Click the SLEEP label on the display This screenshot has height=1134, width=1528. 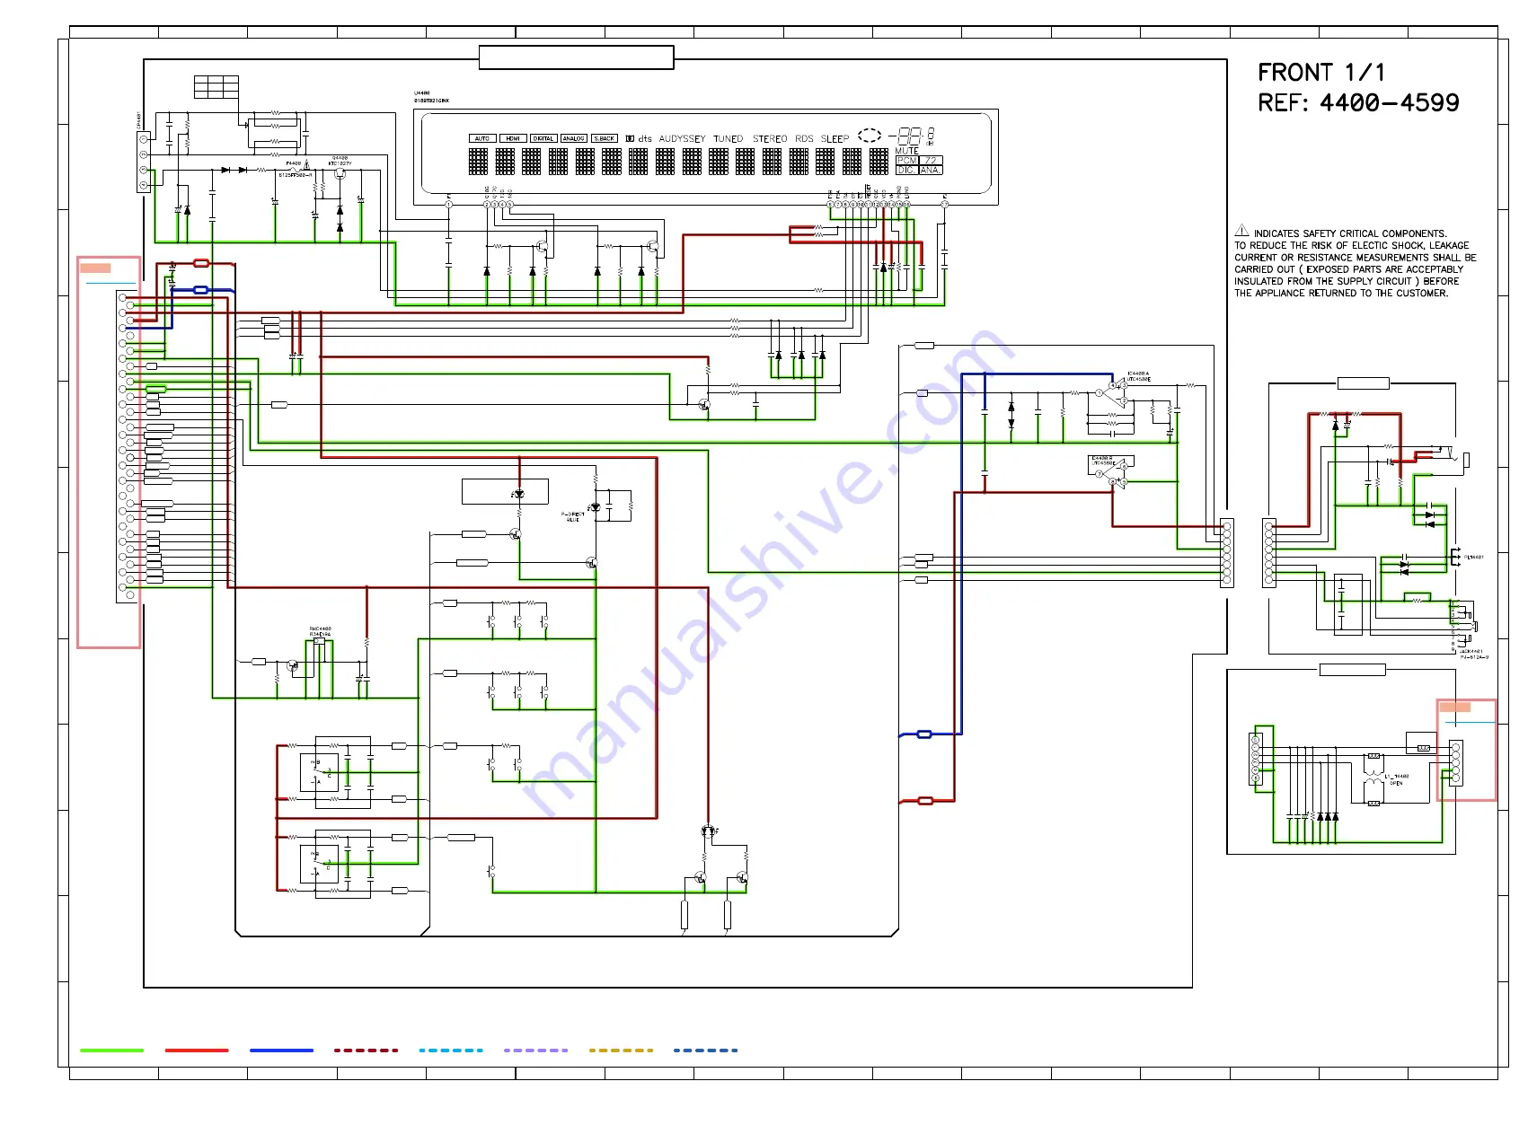pos(835,139)
